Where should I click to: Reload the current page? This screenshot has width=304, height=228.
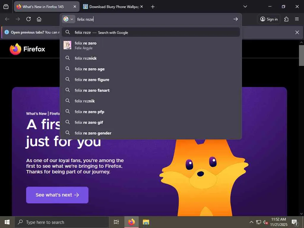coord(28,19)
